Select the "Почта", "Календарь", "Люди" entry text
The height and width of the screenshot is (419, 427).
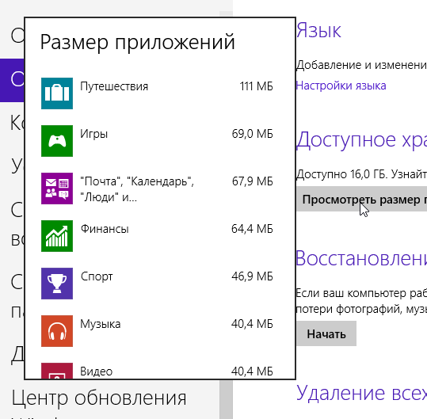coord(137,189)
